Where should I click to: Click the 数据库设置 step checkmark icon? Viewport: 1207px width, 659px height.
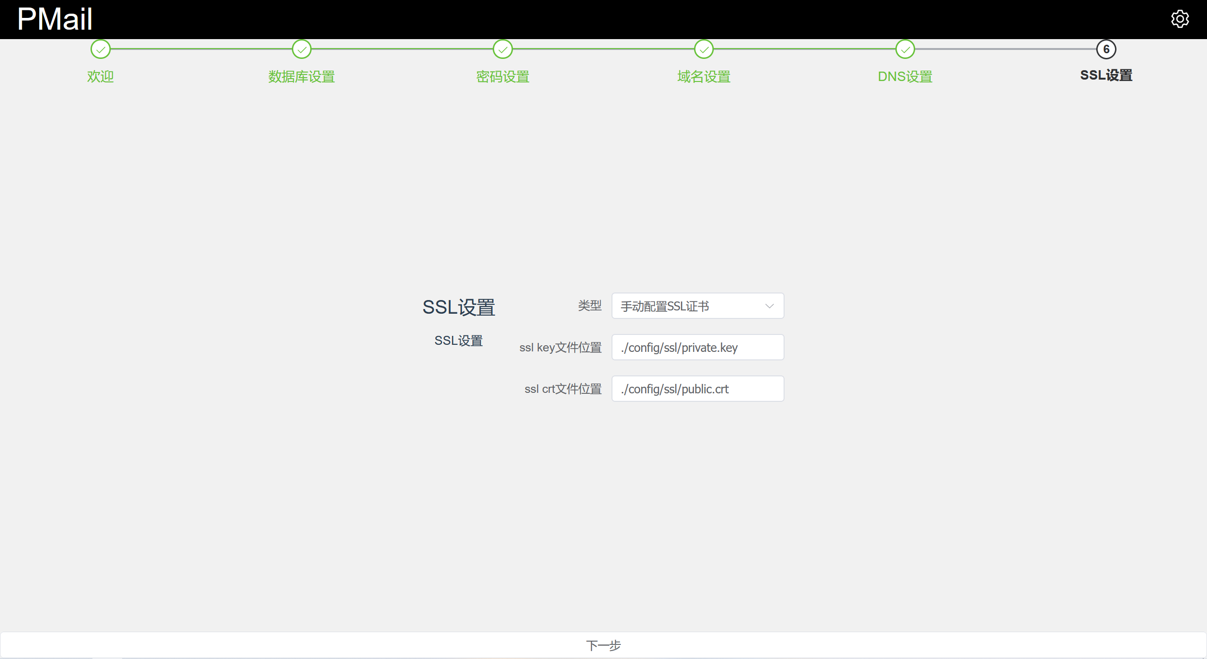pyautogui.click(x=302, y=49)
